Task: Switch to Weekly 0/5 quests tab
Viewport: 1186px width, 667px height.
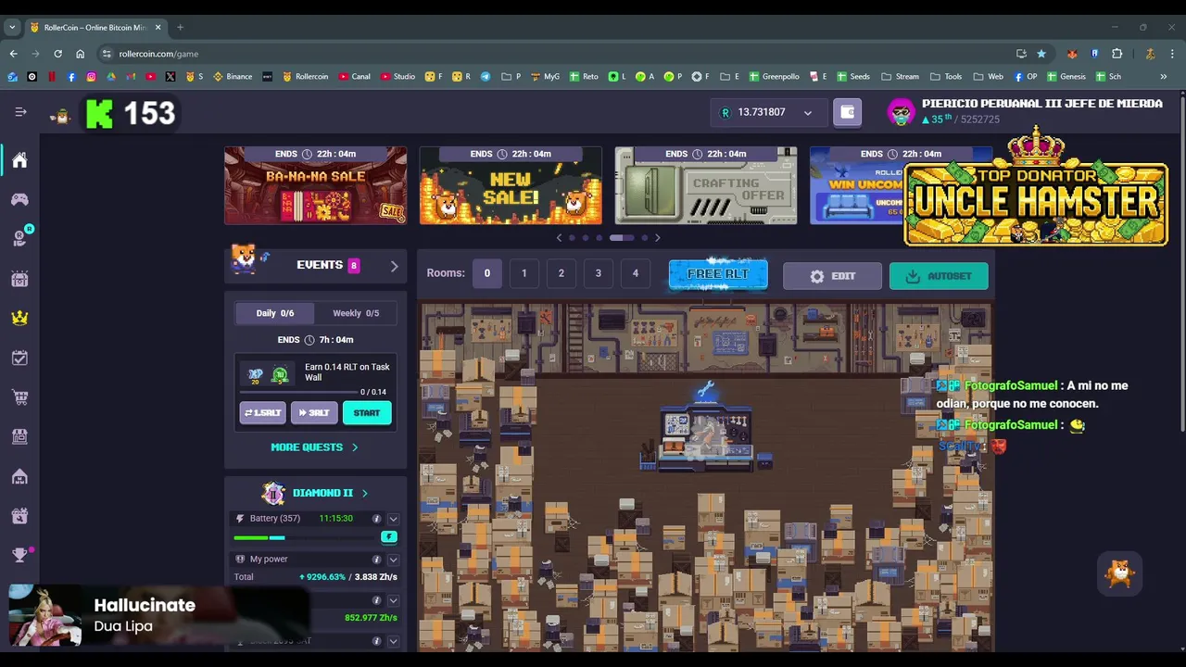Action: (356, 313)
